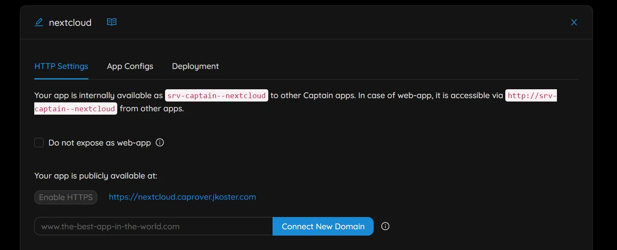Viewport: 617px width, 250px height.
Task: Click the Do not expose as web-app label
Action: pyautogui.click(x=100, y=143)
